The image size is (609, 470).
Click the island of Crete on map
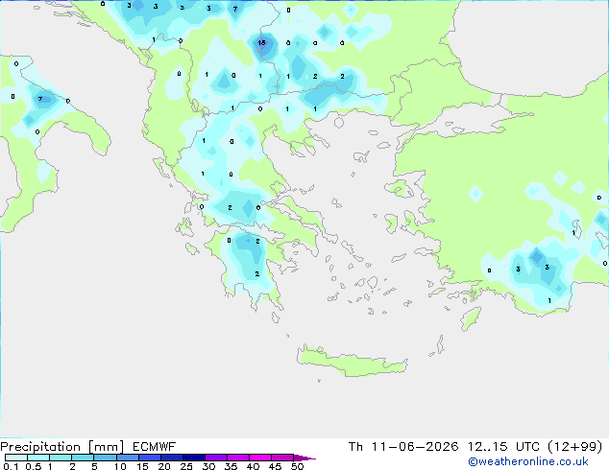tap(352, 361)
